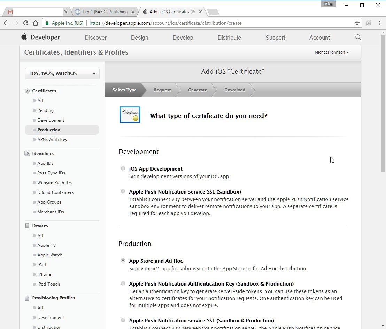Open iPod Touch devices
Screen dimensions: 386x329
point(49,284)
